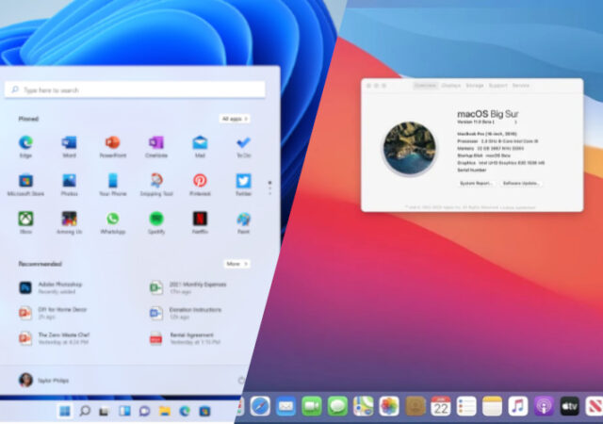Image resolution: width=603 pixels, height=424 pixels.
Task: Open Apple Music in the Dock
Action: coord(517,406)
